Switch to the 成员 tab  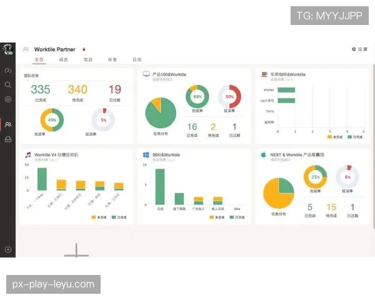[x=63, y=59]
